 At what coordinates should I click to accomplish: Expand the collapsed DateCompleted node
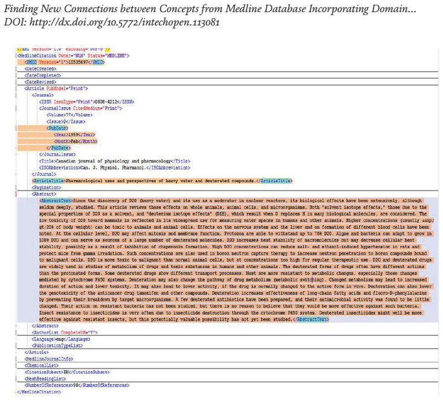point(43,75)
